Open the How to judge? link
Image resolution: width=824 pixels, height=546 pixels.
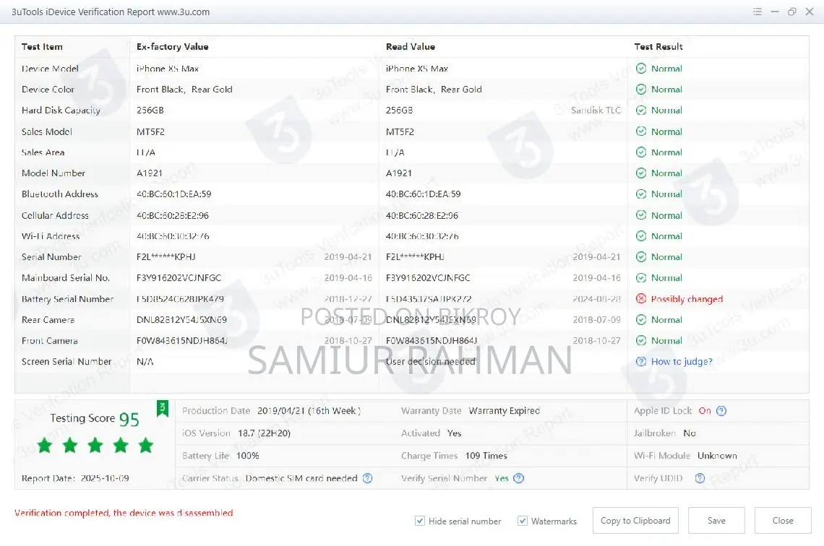(682, 362)
